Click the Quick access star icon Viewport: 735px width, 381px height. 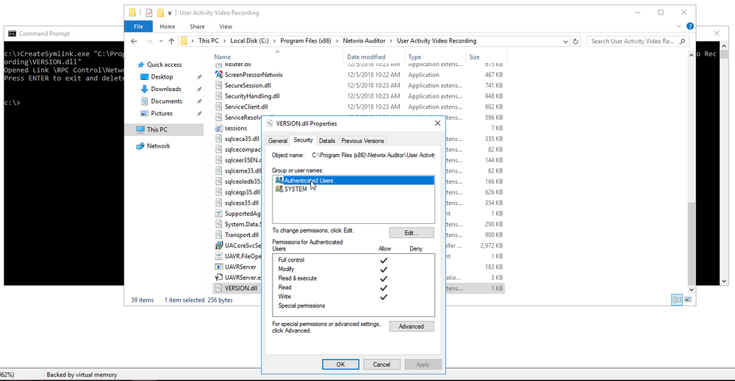click(140, 65)
